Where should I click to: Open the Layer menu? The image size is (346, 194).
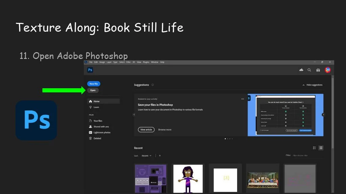(109, 62)
